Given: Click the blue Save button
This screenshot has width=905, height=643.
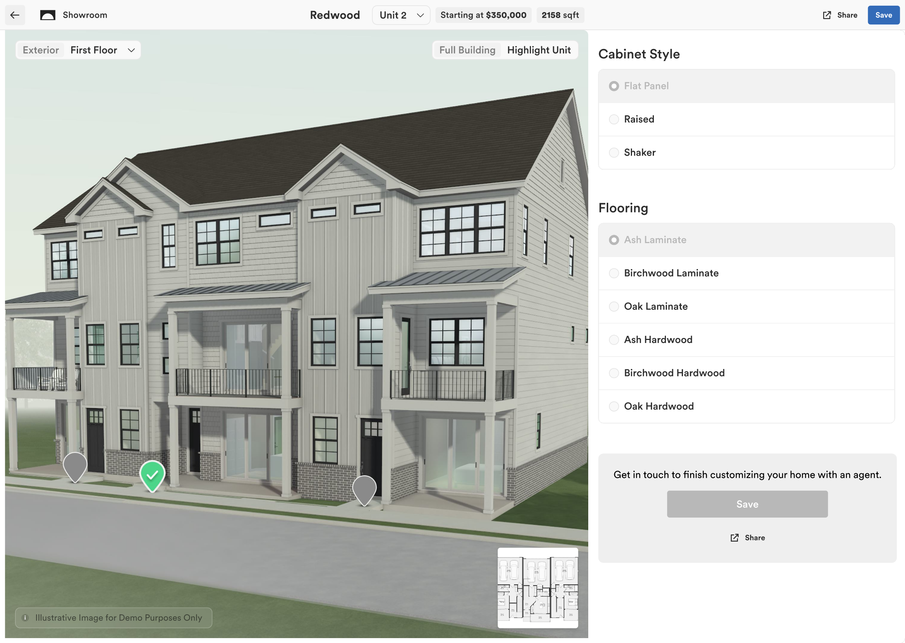Looking at the screenshot, I should coord(883,15).
